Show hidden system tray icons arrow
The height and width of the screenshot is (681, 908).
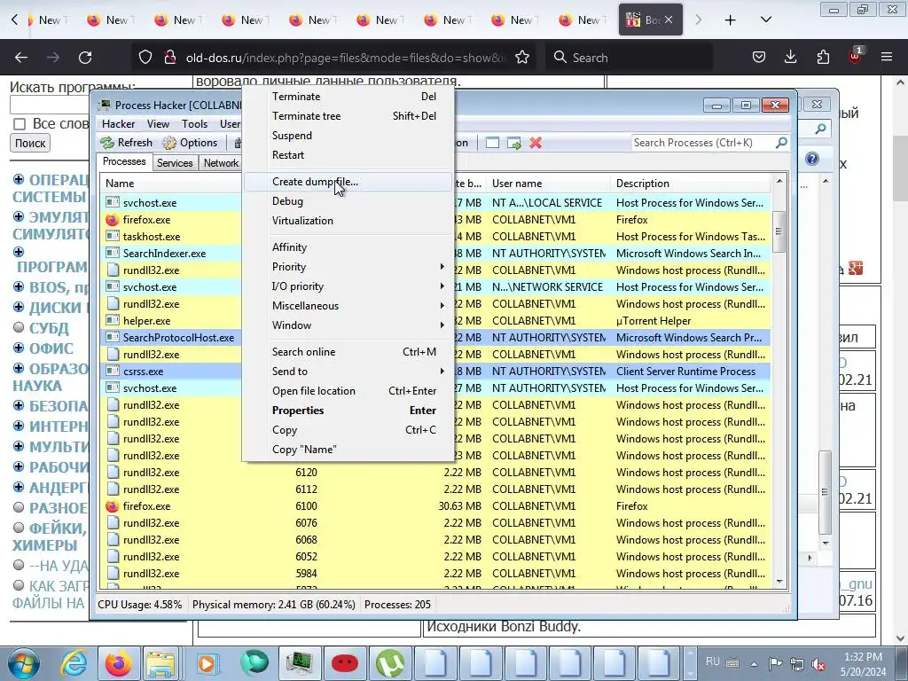point(754,664)
